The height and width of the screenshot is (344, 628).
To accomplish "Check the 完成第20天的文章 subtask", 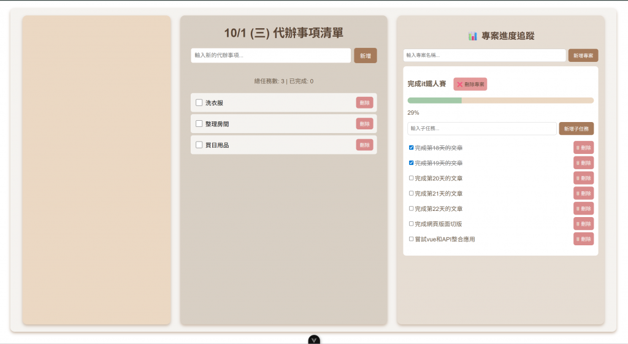I will 411,178.
